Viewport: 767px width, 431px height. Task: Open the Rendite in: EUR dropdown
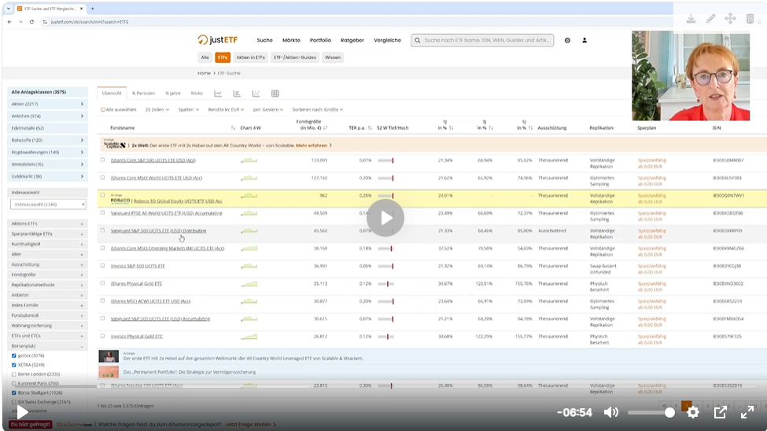click(x=226, y=109)
